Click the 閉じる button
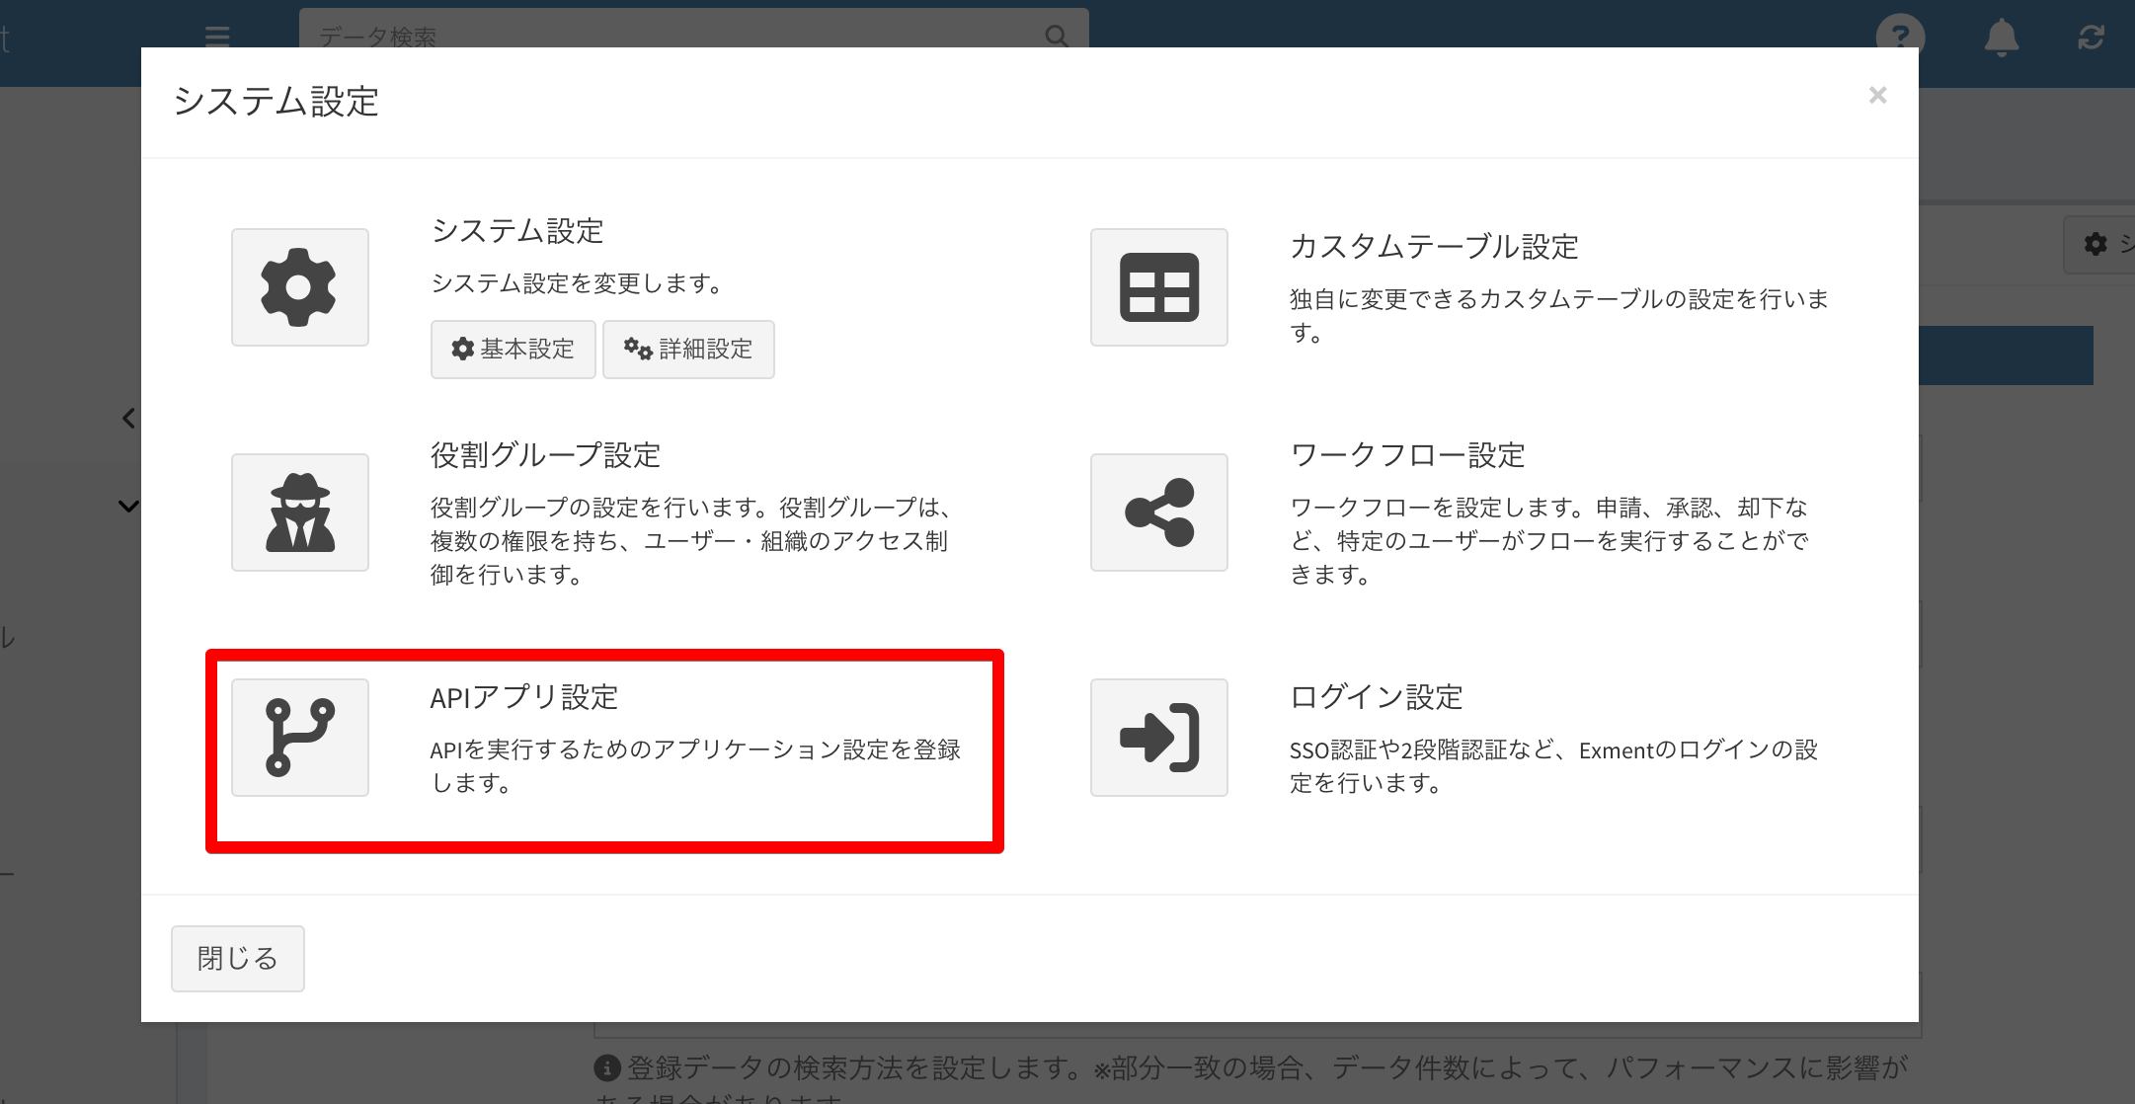Image resolution: width=2135 pixels, height=1104 pixels. (x=237, y=958)
